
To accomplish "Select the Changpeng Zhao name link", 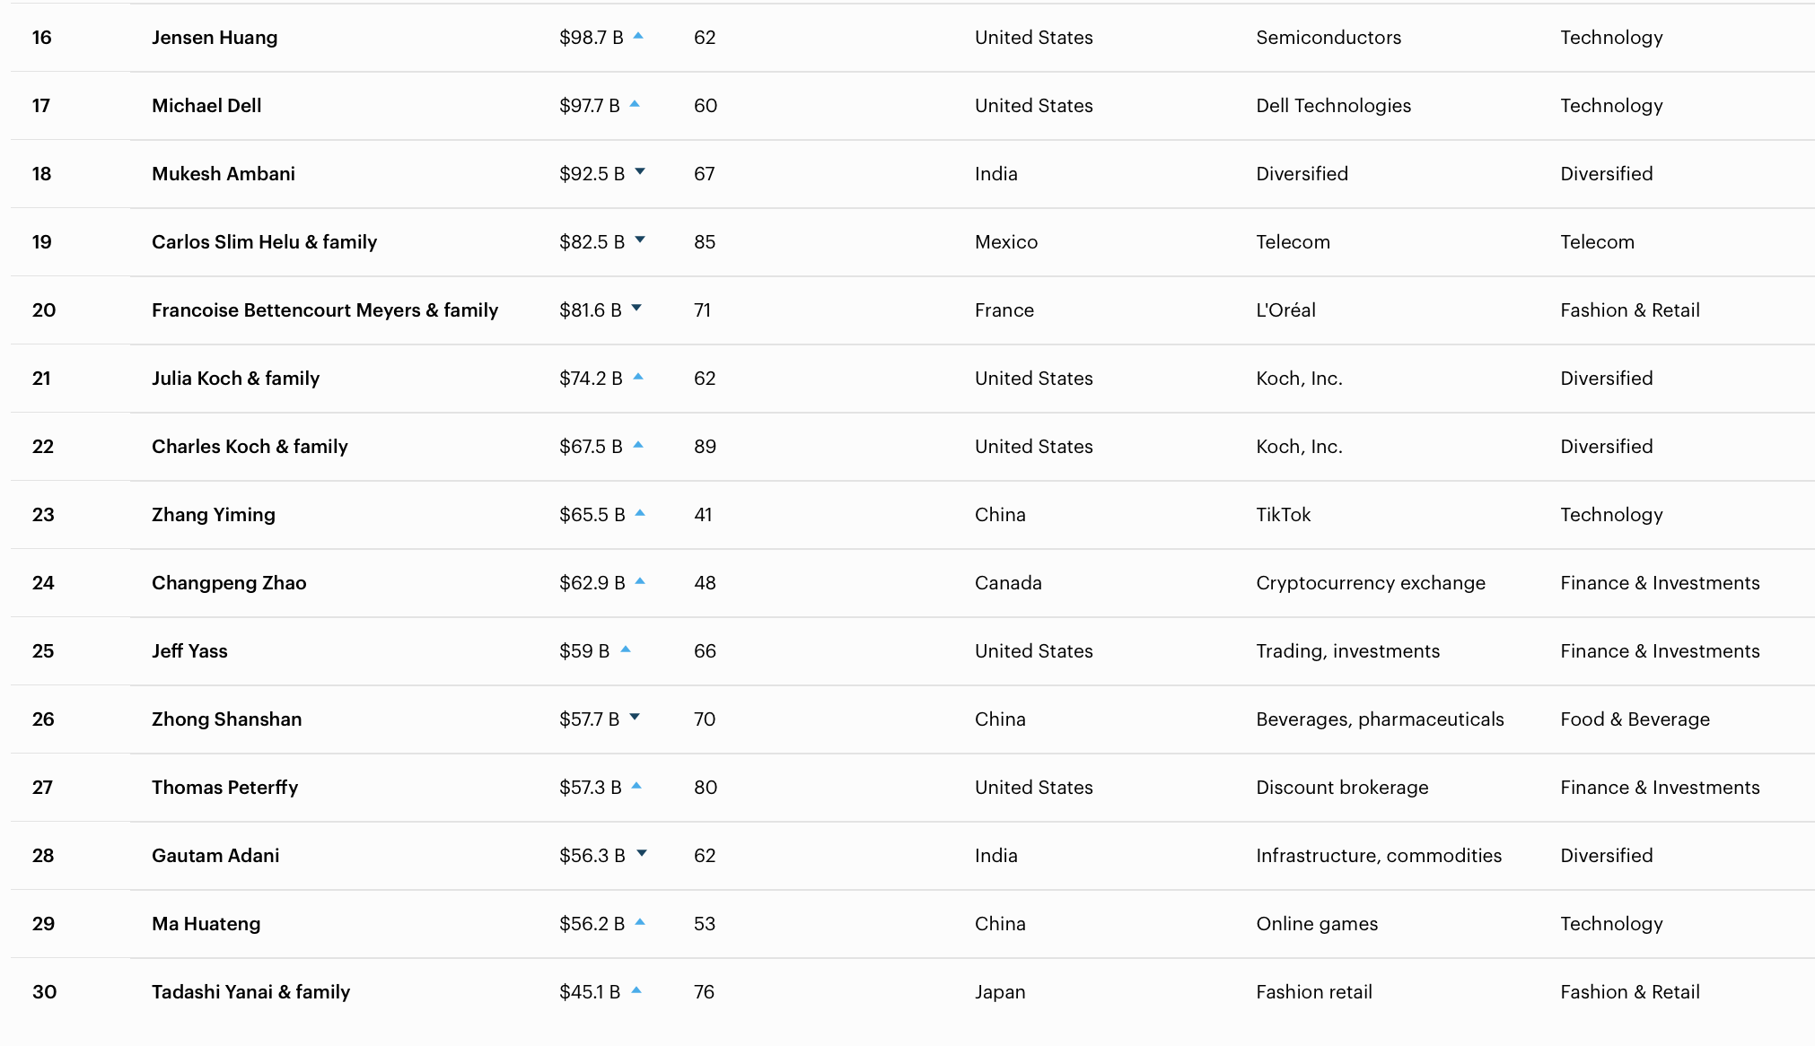I will coord(229,583).
